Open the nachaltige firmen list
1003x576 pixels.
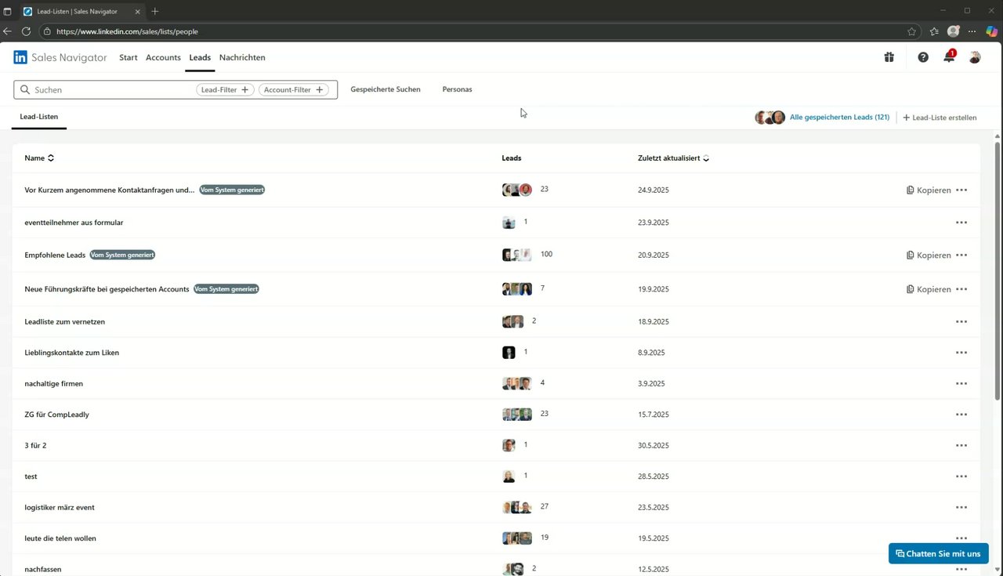53,384
